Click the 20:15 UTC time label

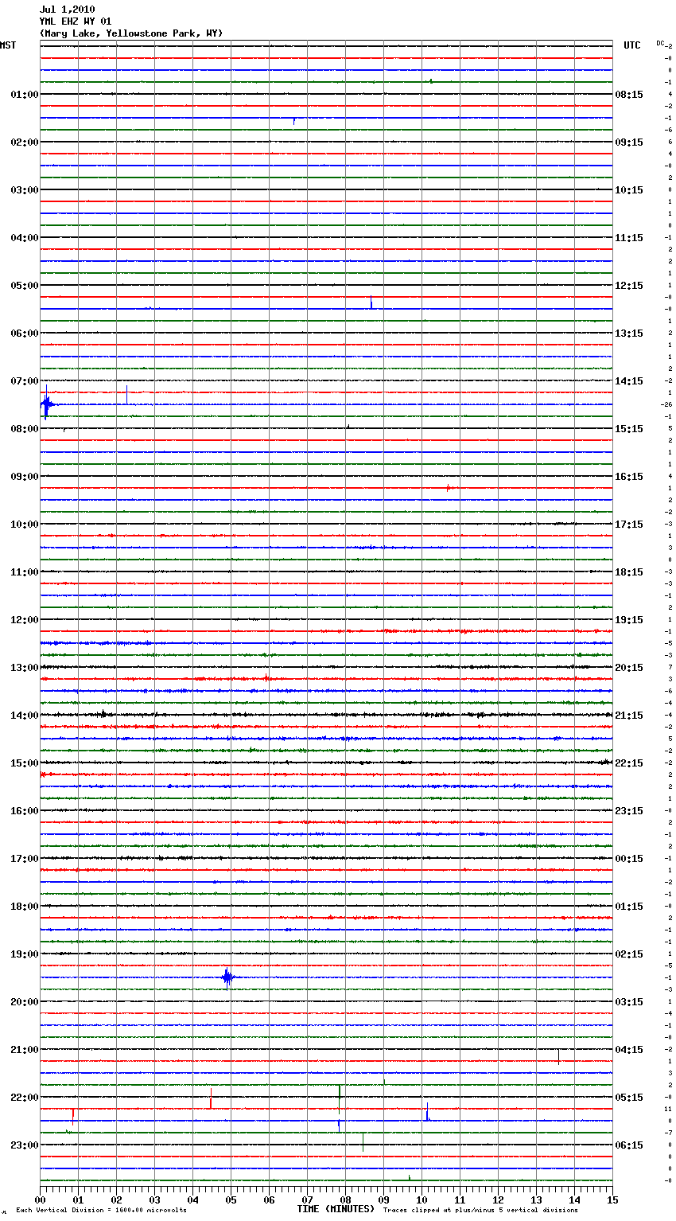(x=629, y=667)
